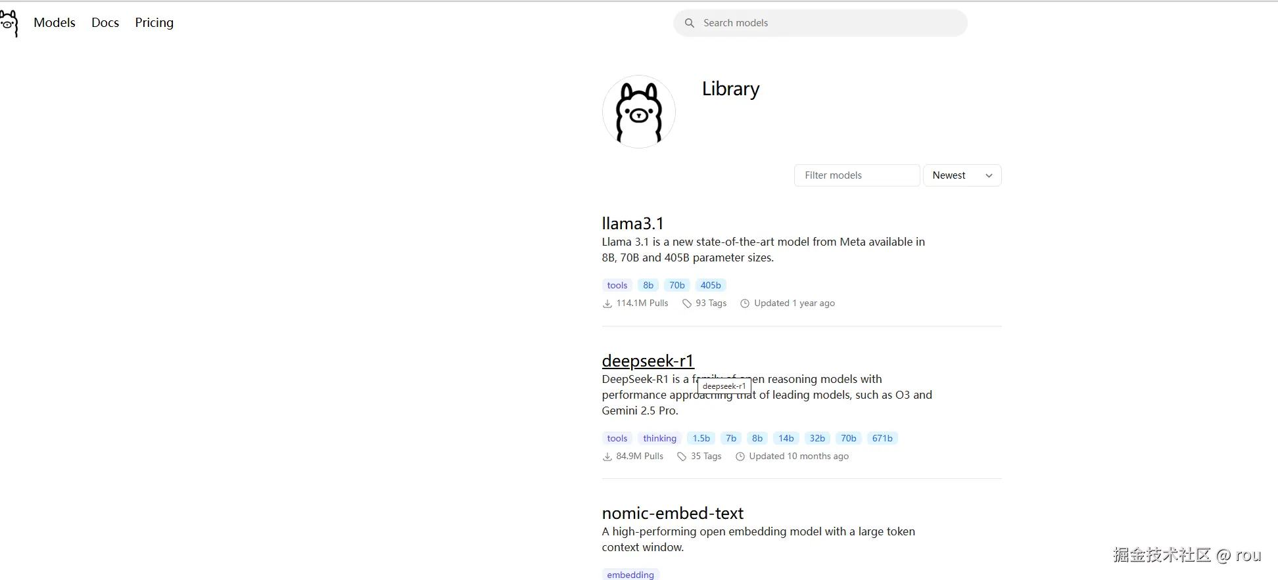The height and width of the screenshot is (580, 1278).
Task: Select the 405b tag under llama3.1
Action: [711, 285]
